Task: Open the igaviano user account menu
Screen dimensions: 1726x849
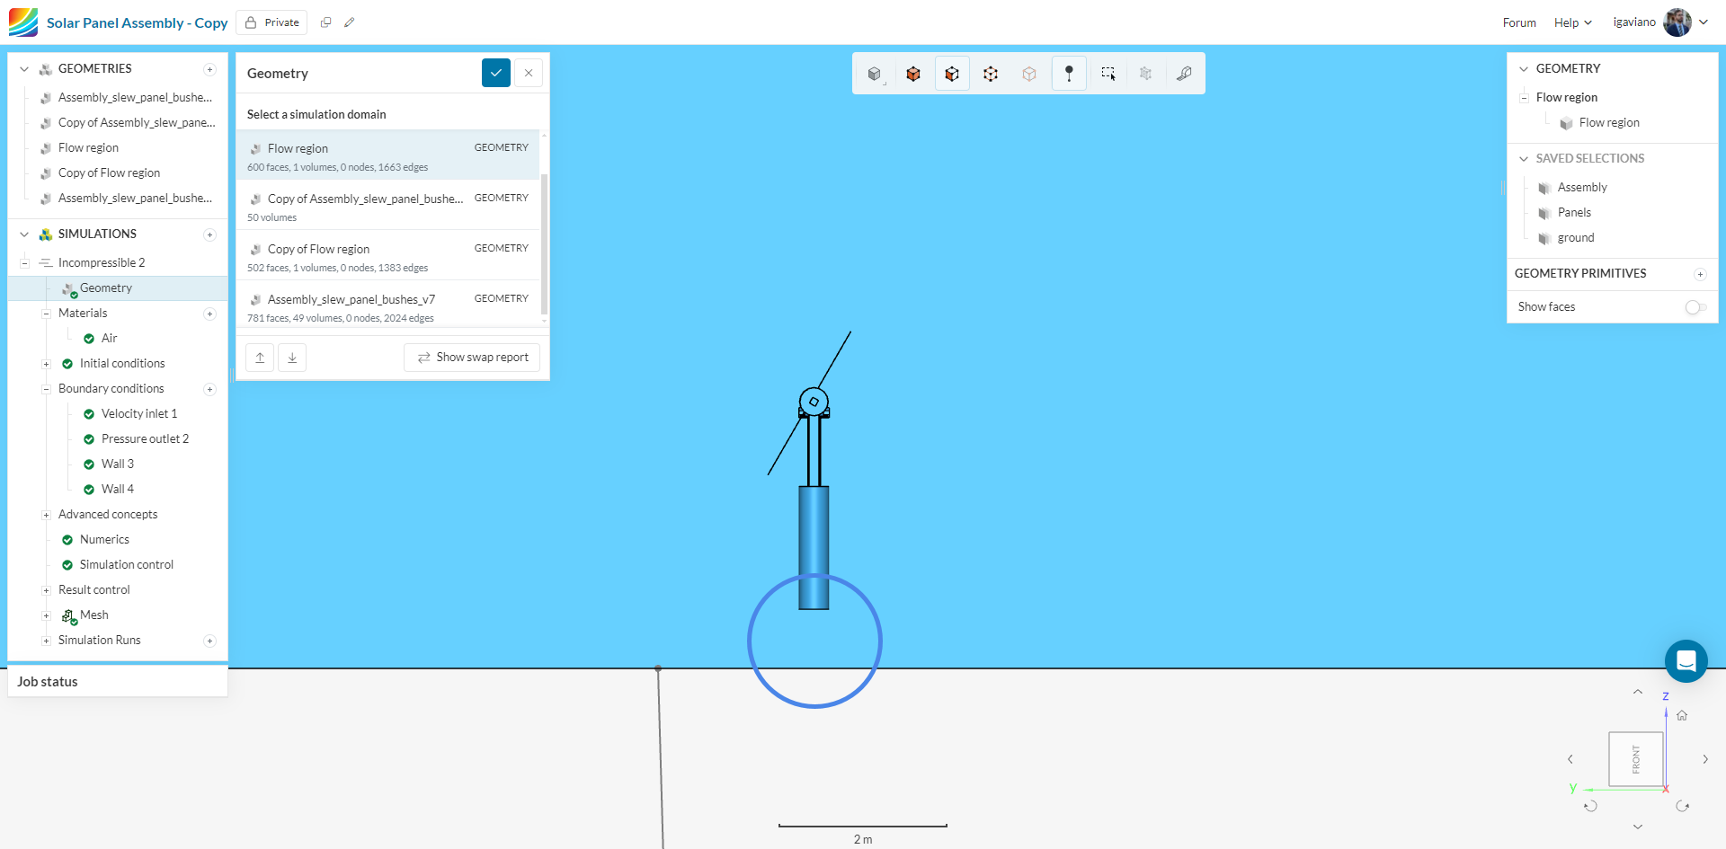Action: pos(1660,22)
